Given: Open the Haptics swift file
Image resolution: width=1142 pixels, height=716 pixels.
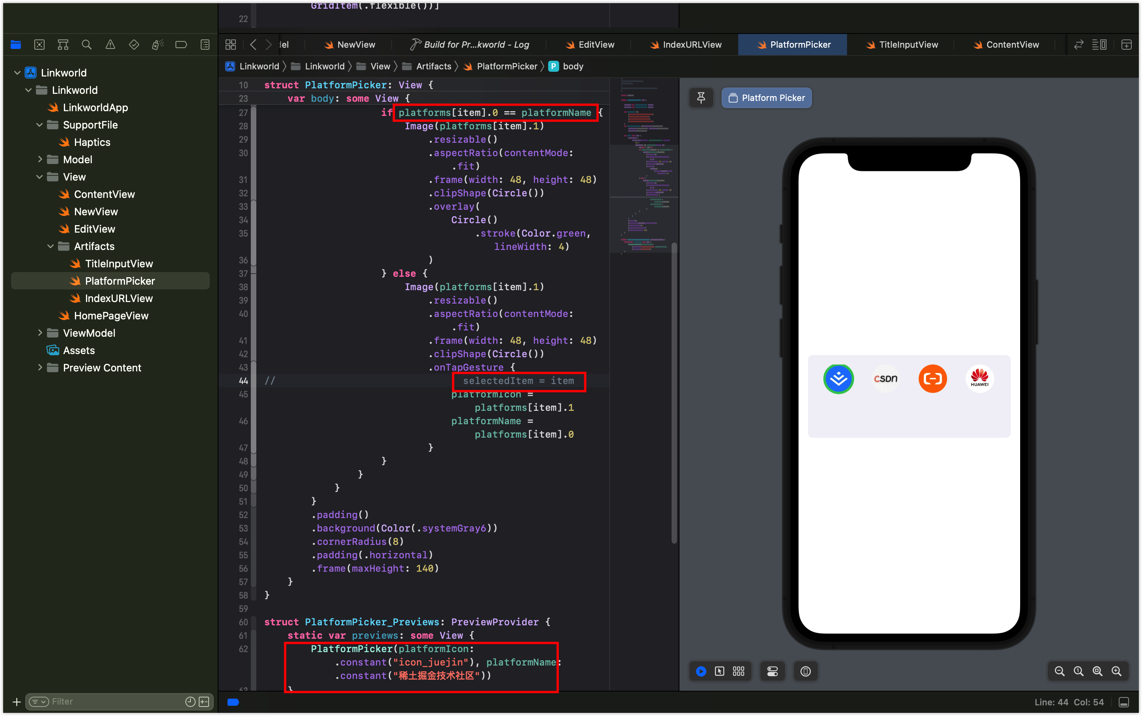Looking at the screenshot, I should click(84, 142).
